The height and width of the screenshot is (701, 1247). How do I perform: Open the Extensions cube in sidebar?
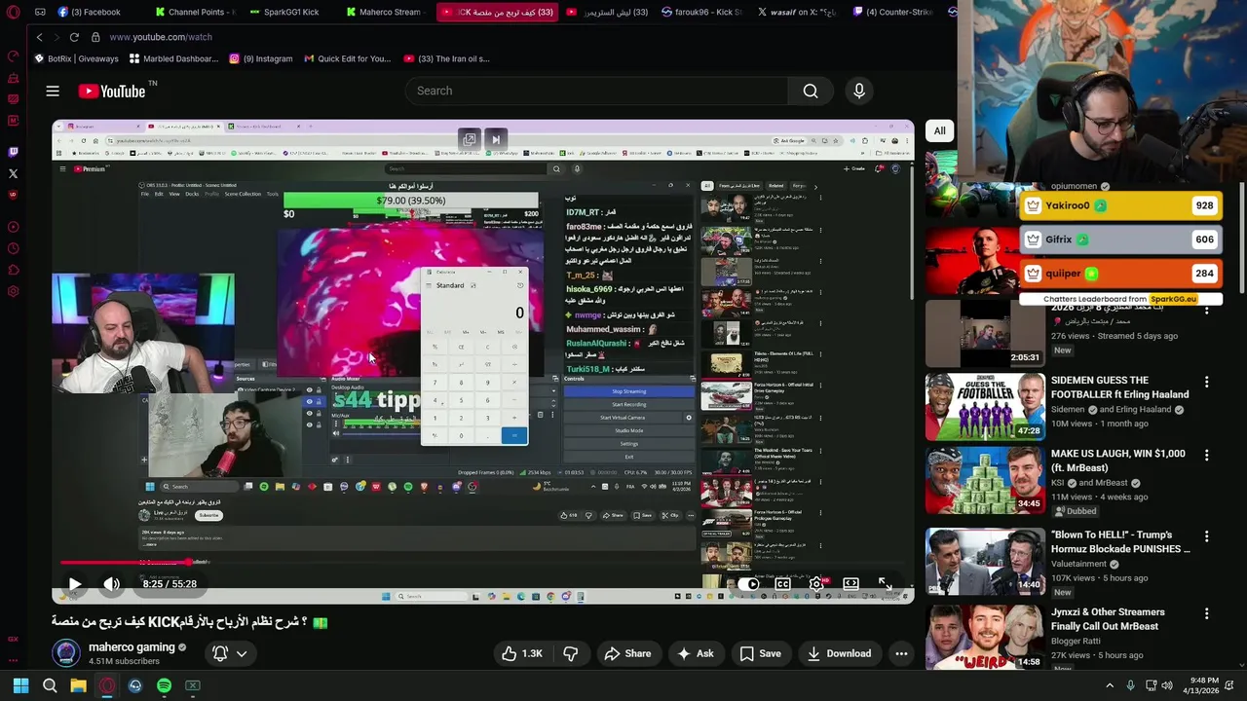[x=13, y=270]
